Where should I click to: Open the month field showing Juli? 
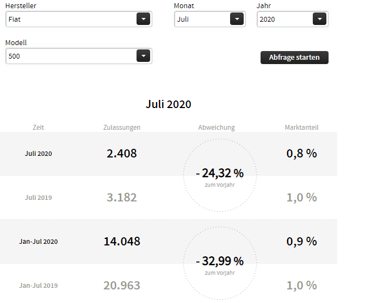202,19
